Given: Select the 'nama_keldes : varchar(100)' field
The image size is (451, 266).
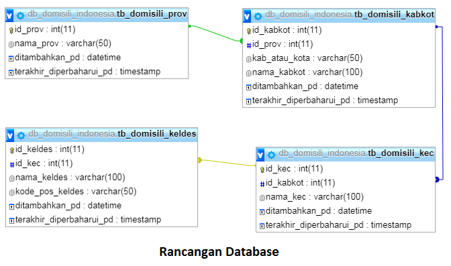Looking at the screenshot, I should click(x=70, y=178).
